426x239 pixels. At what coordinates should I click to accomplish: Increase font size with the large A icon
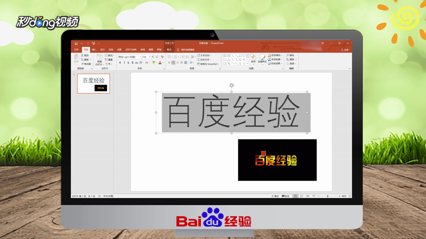tap(153, 57)
